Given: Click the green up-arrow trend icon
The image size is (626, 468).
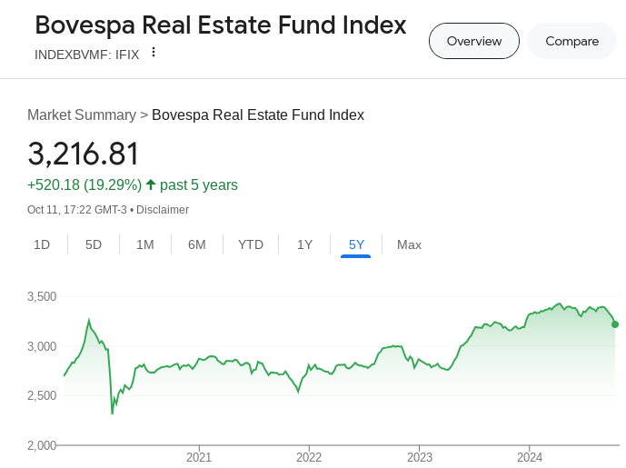Looking at the screenshot, I should [x=151, y=184].
